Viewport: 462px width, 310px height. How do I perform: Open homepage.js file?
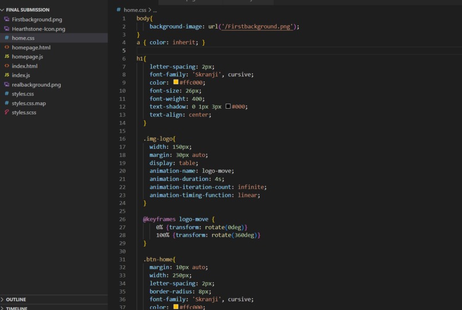27,57
